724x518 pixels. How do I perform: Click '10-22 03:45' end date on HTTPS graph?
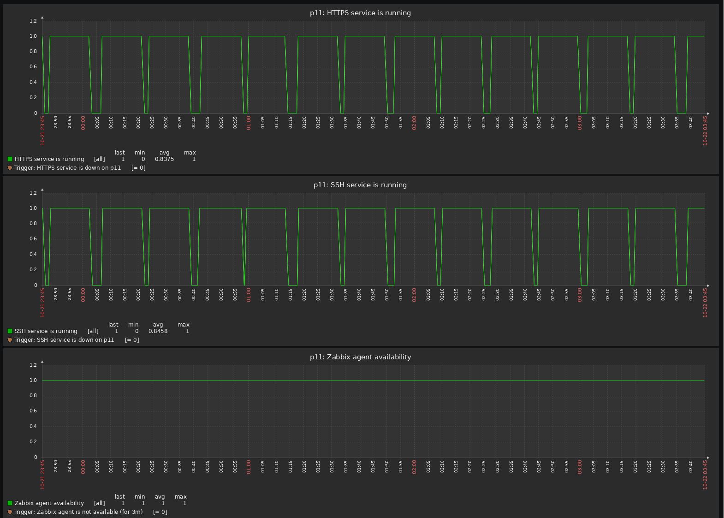click(705, 131)
